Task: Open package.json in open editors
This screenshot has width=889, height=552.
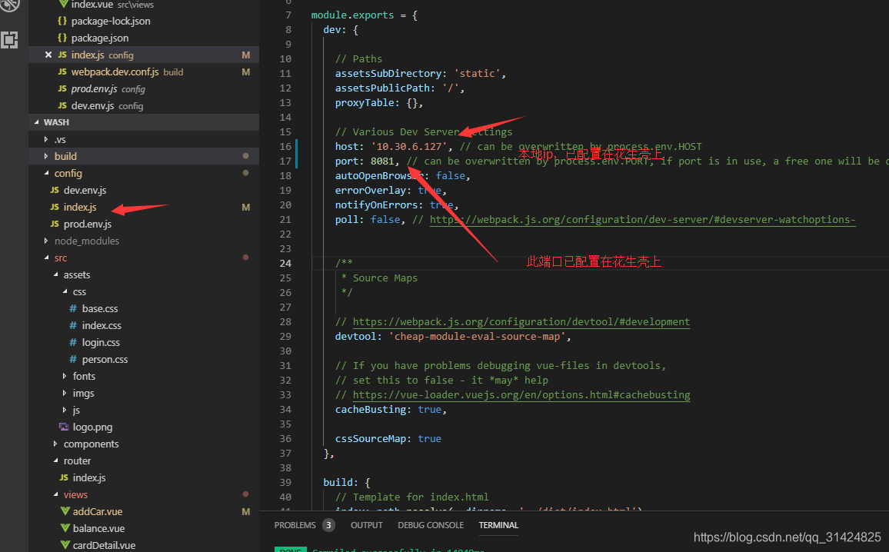Action: pyautogui.click(x=100, y=38)
